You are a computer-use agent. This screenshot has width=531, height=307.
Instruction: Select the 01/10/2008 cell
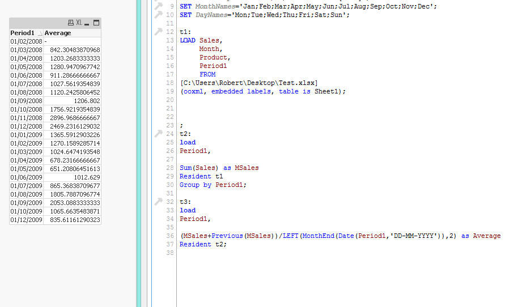coord(27,109)
